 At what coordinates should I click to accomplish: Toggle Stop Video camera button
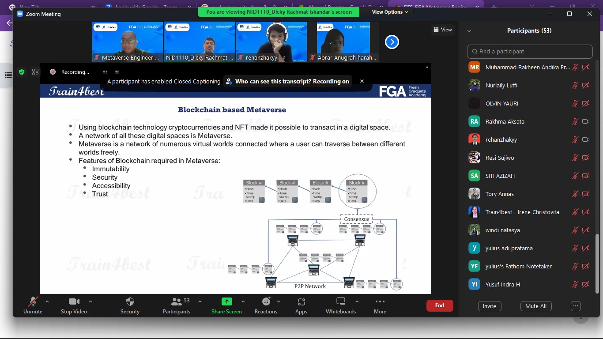(x=74, y=302)
